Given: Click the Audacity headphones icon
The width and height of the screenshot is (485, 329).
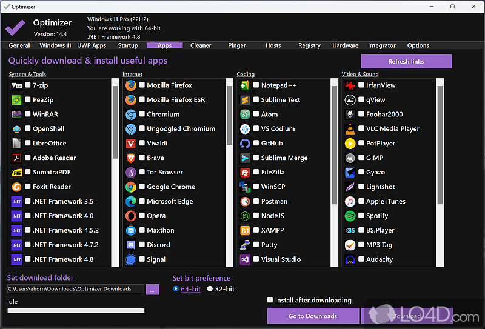Looking at the screenshot, I should (x=350, y=259).
